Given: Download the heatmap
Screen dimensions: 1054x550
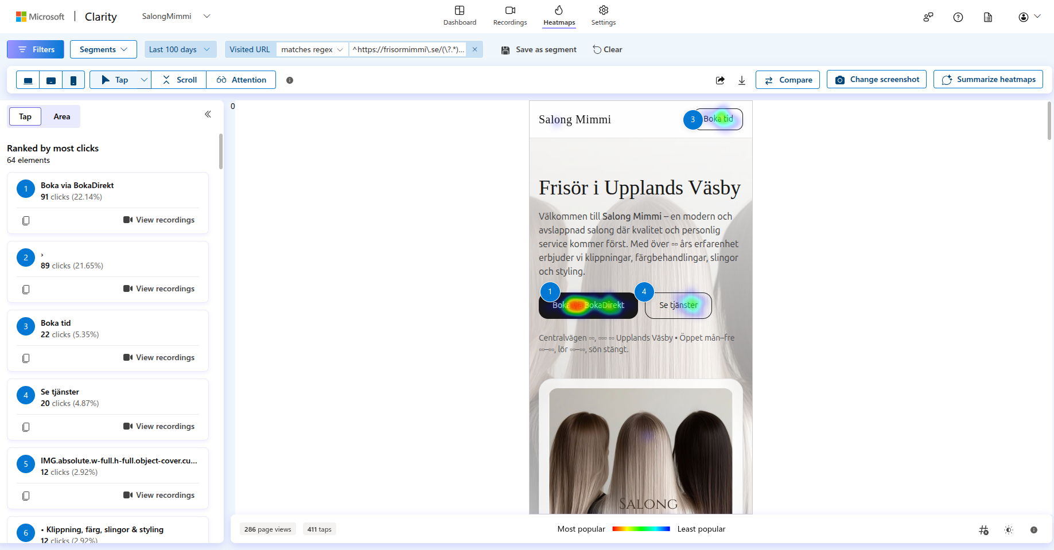Looking at the screenshot, I should 742,80.
